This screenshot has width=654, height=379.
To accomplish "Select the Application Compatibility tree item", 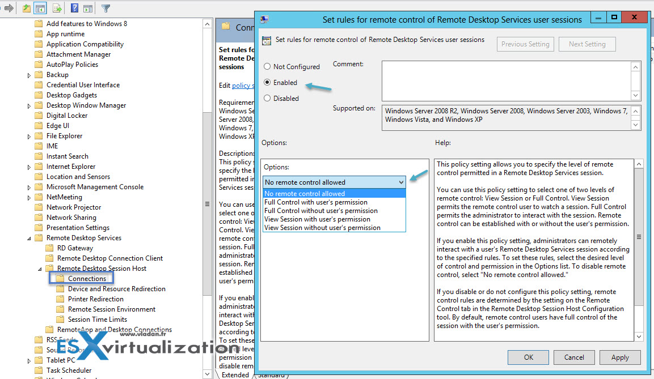I will pyautogui.click(x=85, y=44).
